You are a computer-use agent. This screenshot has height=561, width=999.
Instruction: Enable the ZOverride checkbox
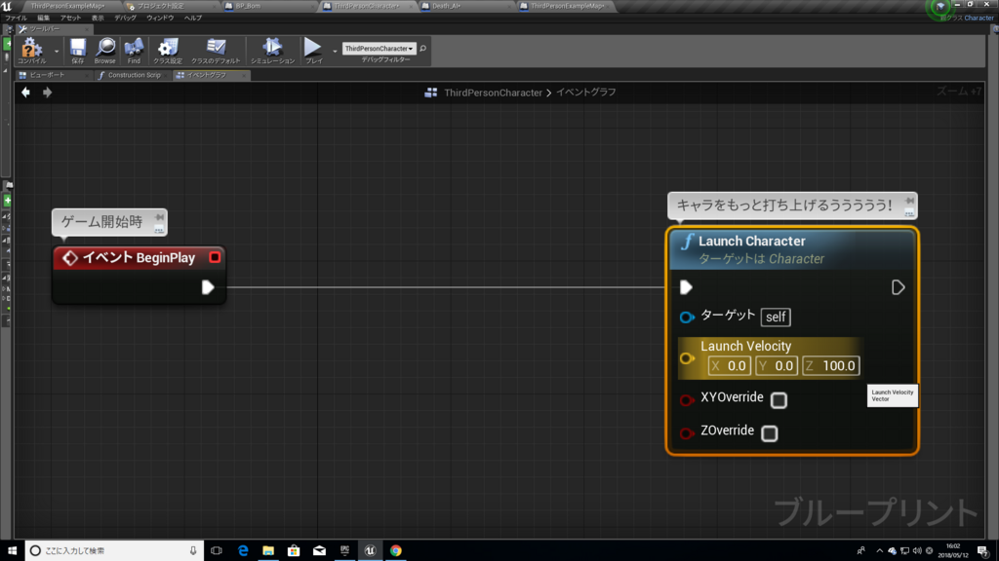click(770, 433)
